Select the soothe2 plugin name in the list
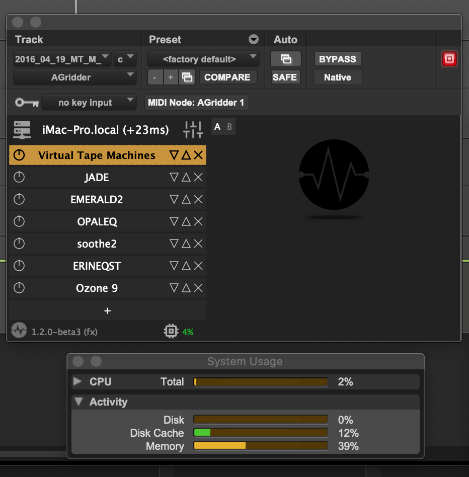This screenshot has height=477, width=469. (97, 244)
